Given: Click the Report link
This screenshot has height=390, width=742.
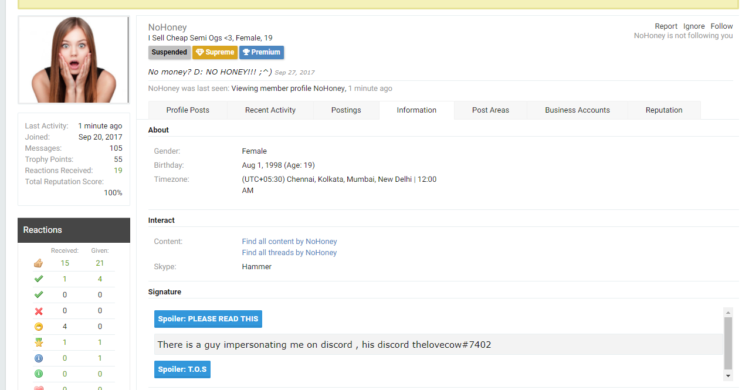Looking at the screenshot, I should point(666,26).
